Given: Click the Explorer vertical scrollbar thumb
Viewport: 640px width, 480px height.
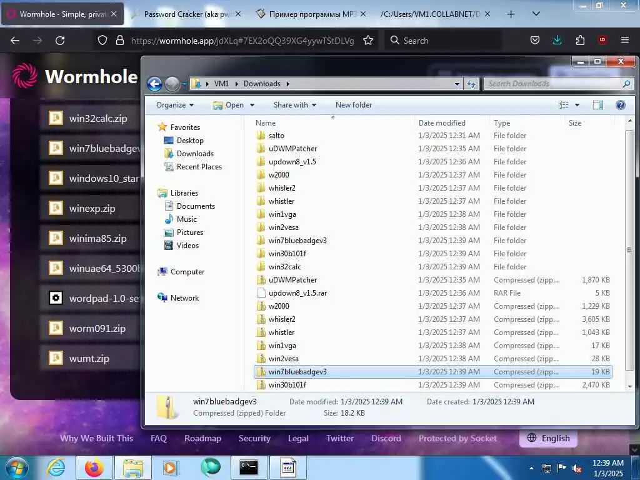Looking at the screenshot, I should coord(630,250).
